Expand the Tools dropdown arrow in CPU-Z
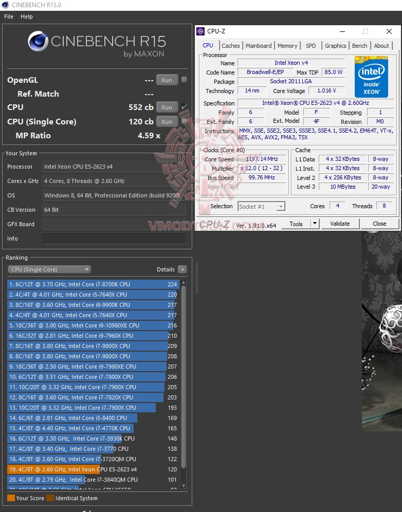The image size is (402, 512). [x=315, y=224]
